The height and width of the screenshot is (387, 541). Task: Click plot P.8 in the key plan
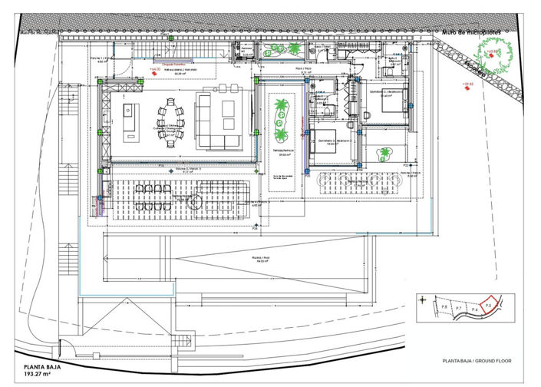coord(444,306)
